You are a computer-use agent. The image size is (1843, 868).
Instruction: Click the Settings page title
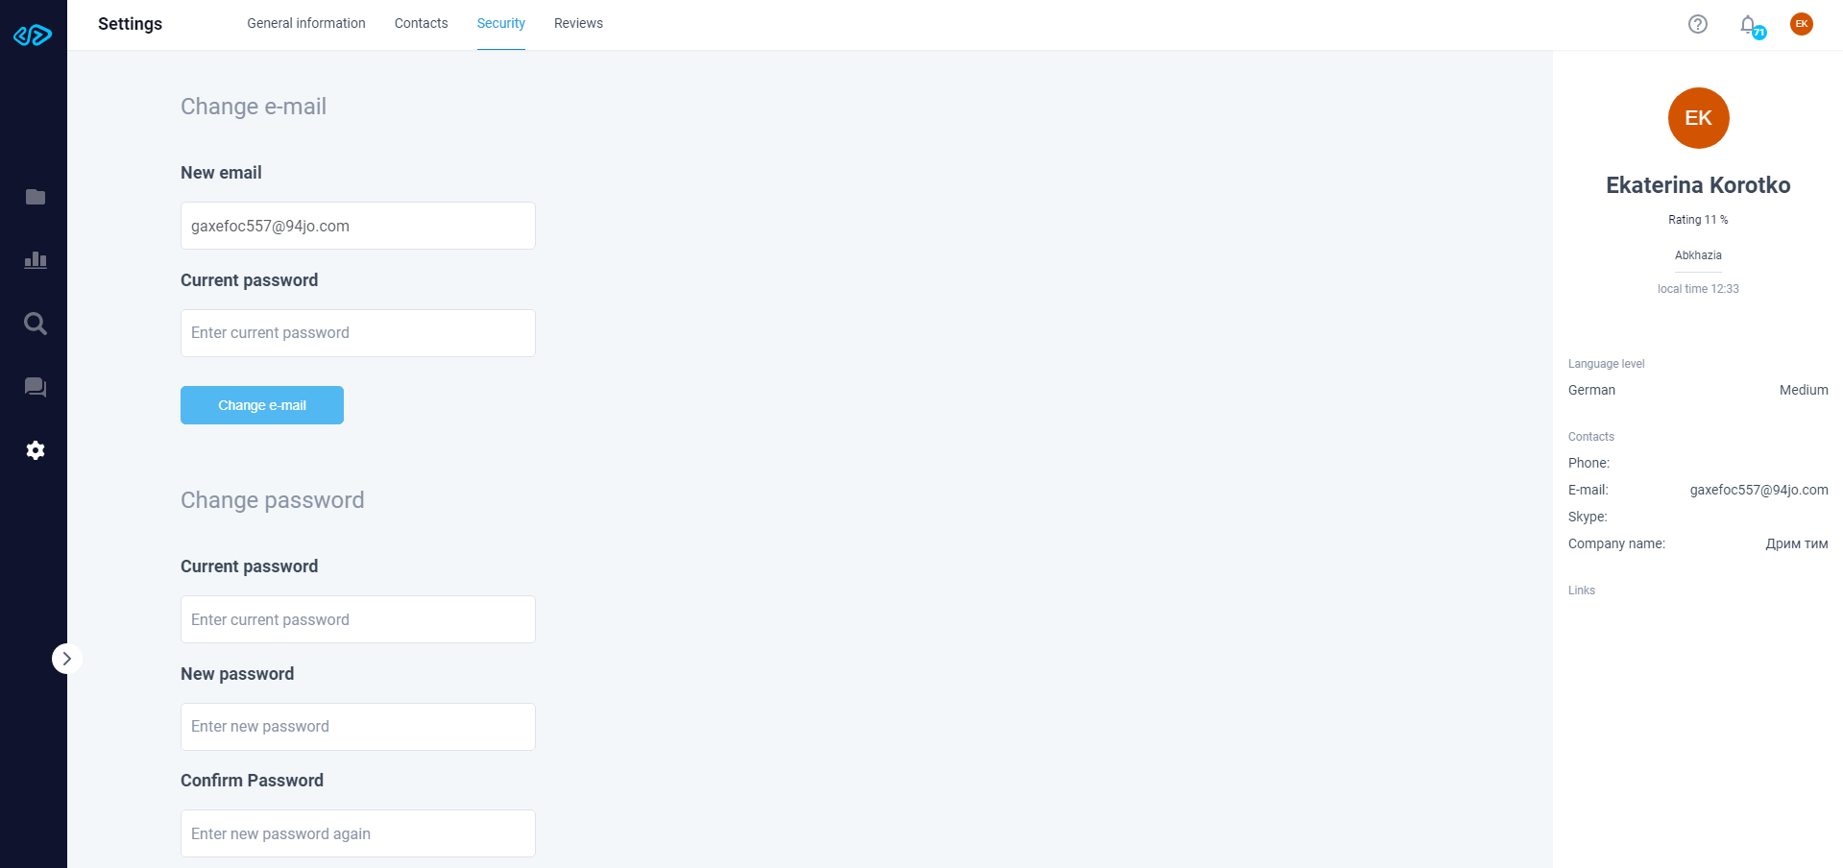coord(130,24)
